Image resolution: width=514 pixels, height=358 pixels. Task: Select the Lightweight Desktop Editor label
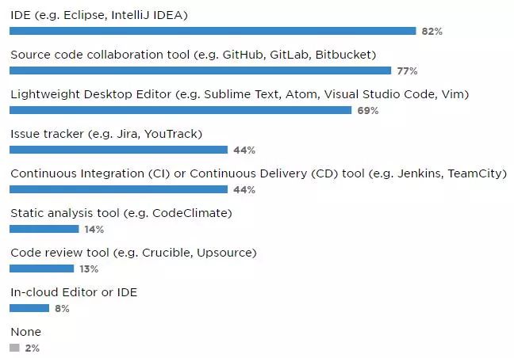[x=240, y=94]
